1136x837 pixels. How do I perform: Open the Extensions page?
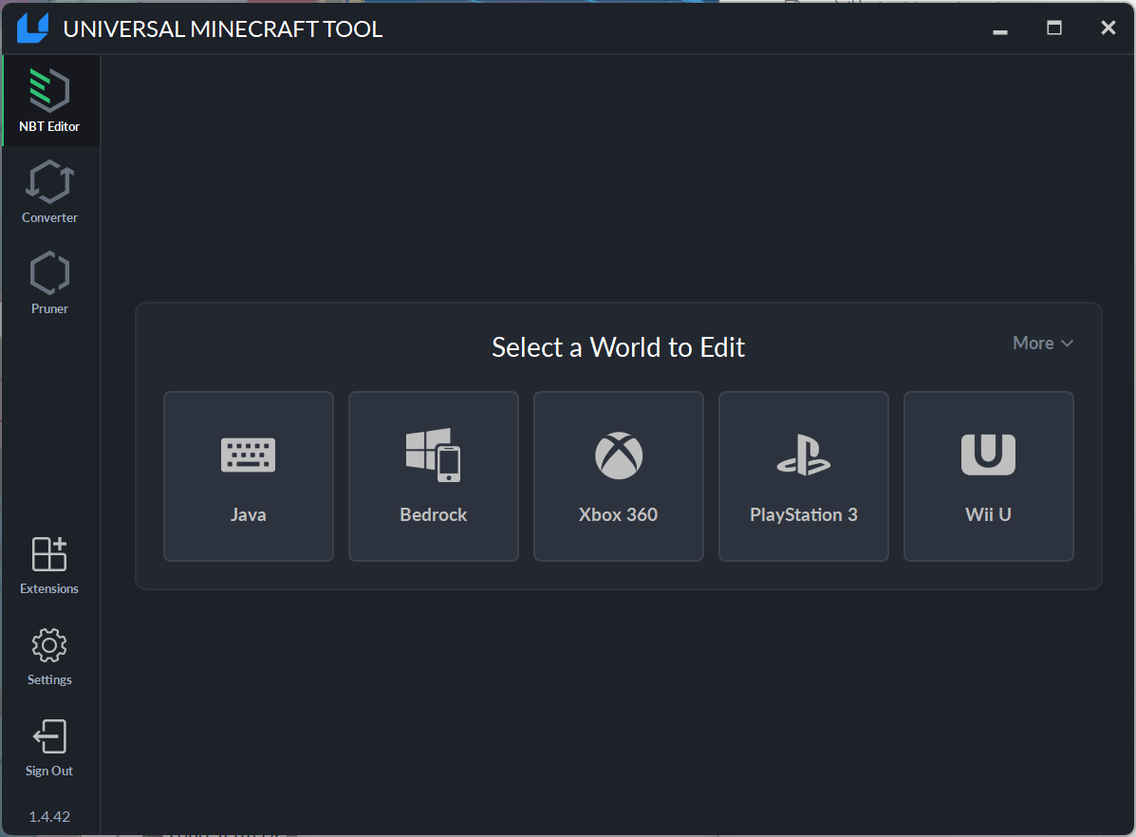50,566
